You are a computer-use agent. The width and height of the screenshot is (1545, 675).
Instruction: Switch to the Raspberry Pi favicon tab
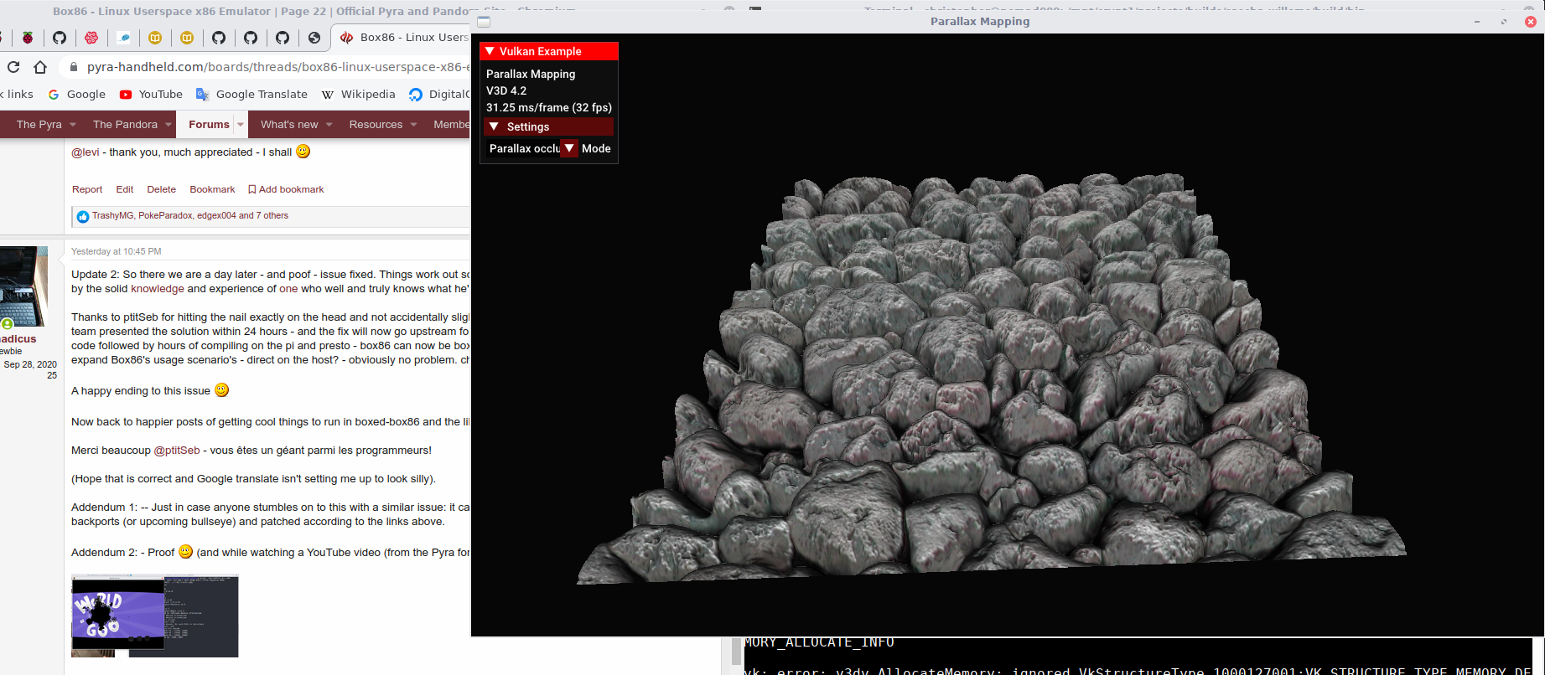(28, 38)
